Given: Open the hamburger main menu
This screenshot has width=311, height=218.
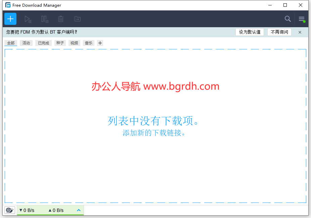Looking at the screenshot, I should 302,19.
